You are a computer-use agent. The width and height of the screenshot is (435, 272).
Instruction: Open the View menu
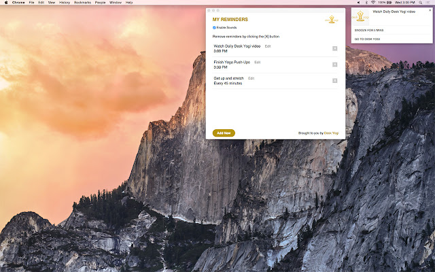point(52,3)
